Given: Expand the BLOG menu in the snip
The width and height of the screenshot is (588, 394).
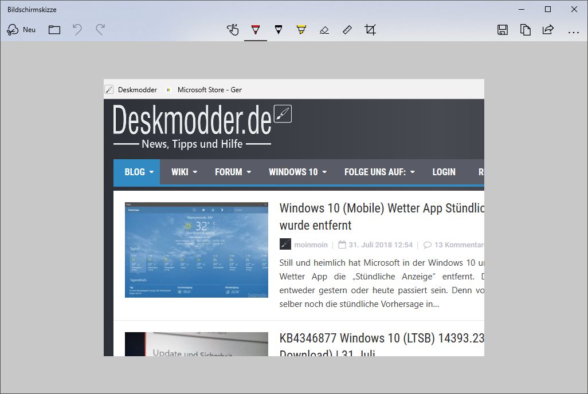Looking at the screenshot, I should [x=137, y=172].
